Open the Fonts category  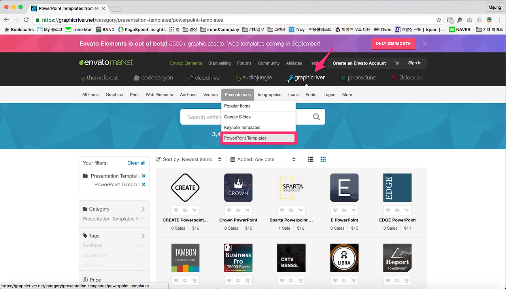pos(311,94)
